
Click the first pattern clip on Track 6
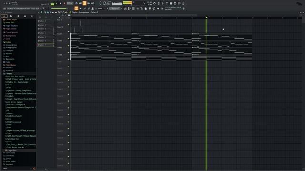point(101,57)
